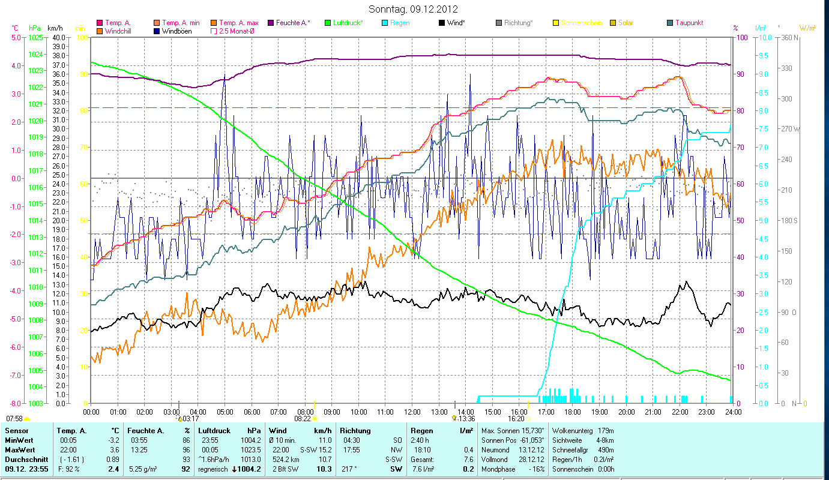Image resolution: width=829 pixels, height=480 pixels.
Task: Click the marker beside 03:17 on time axis
Action: (x=179, y=418)
